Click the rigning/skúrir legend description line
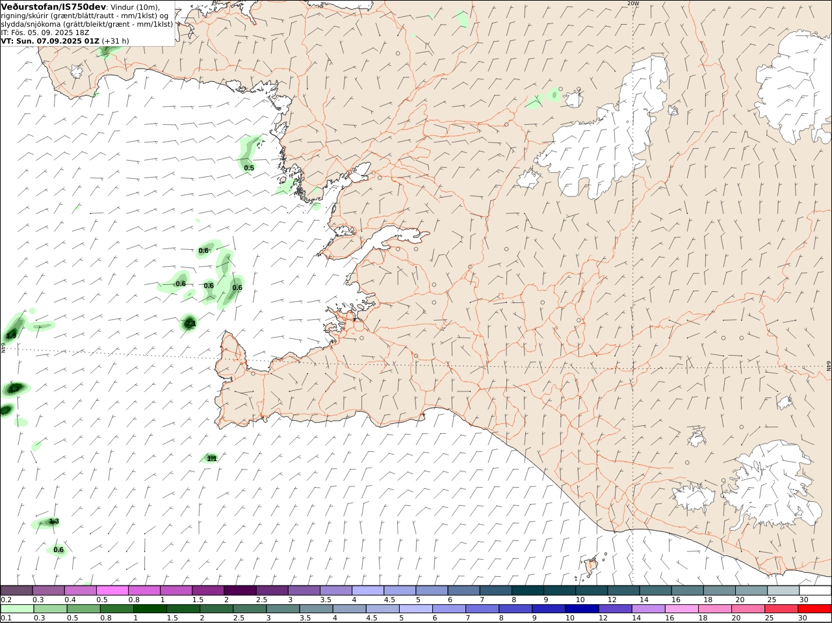Viewport: 832px width, 623px height. (x=84, y=16)
